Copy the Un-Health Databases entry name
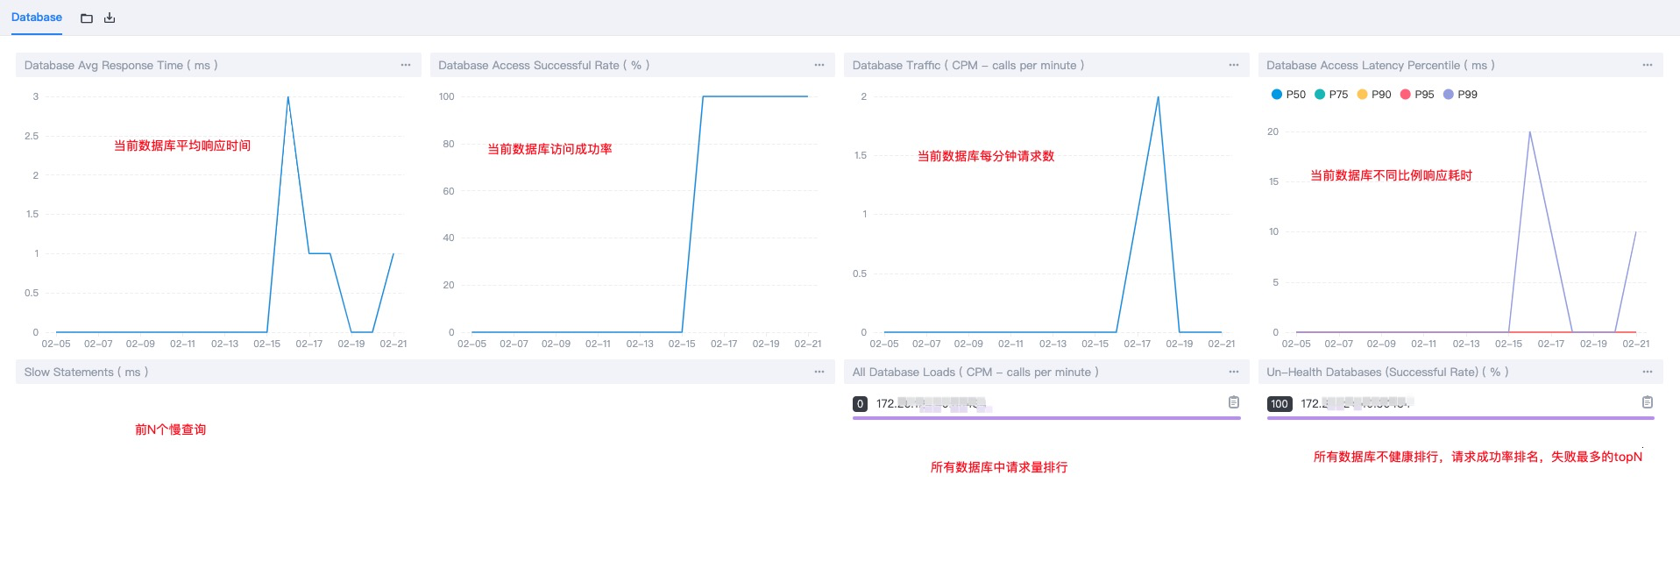Viewport: 1680px width, 568px height. (x=1648, y=402)
